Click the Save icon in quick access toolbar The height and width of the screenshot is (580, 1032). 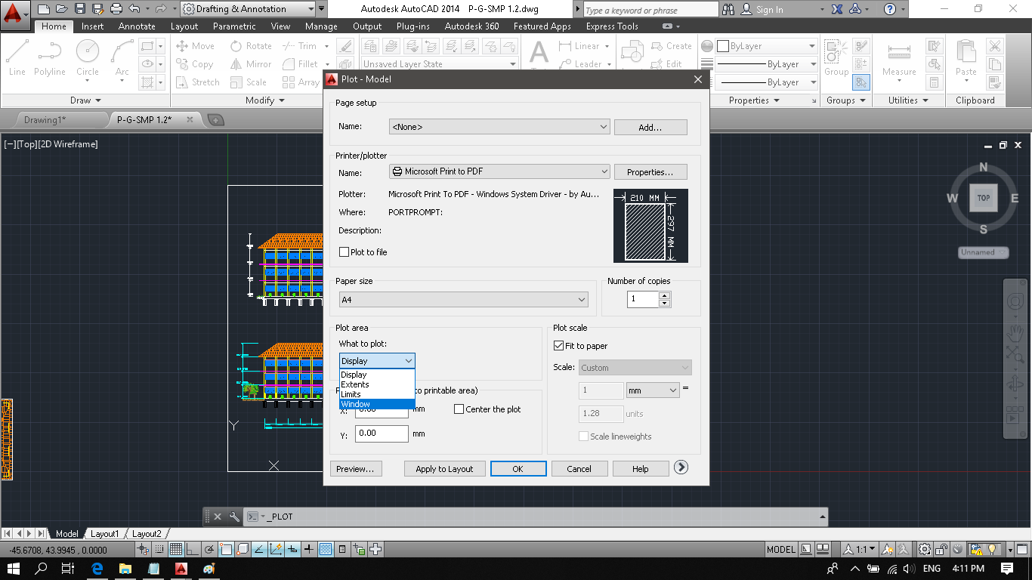pyautogui.click(x=80, y=9)
